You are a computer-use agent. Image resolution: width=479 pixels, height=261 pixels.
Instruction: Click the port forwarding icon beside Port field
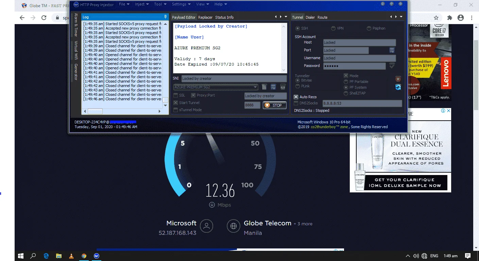click(392, 50)
